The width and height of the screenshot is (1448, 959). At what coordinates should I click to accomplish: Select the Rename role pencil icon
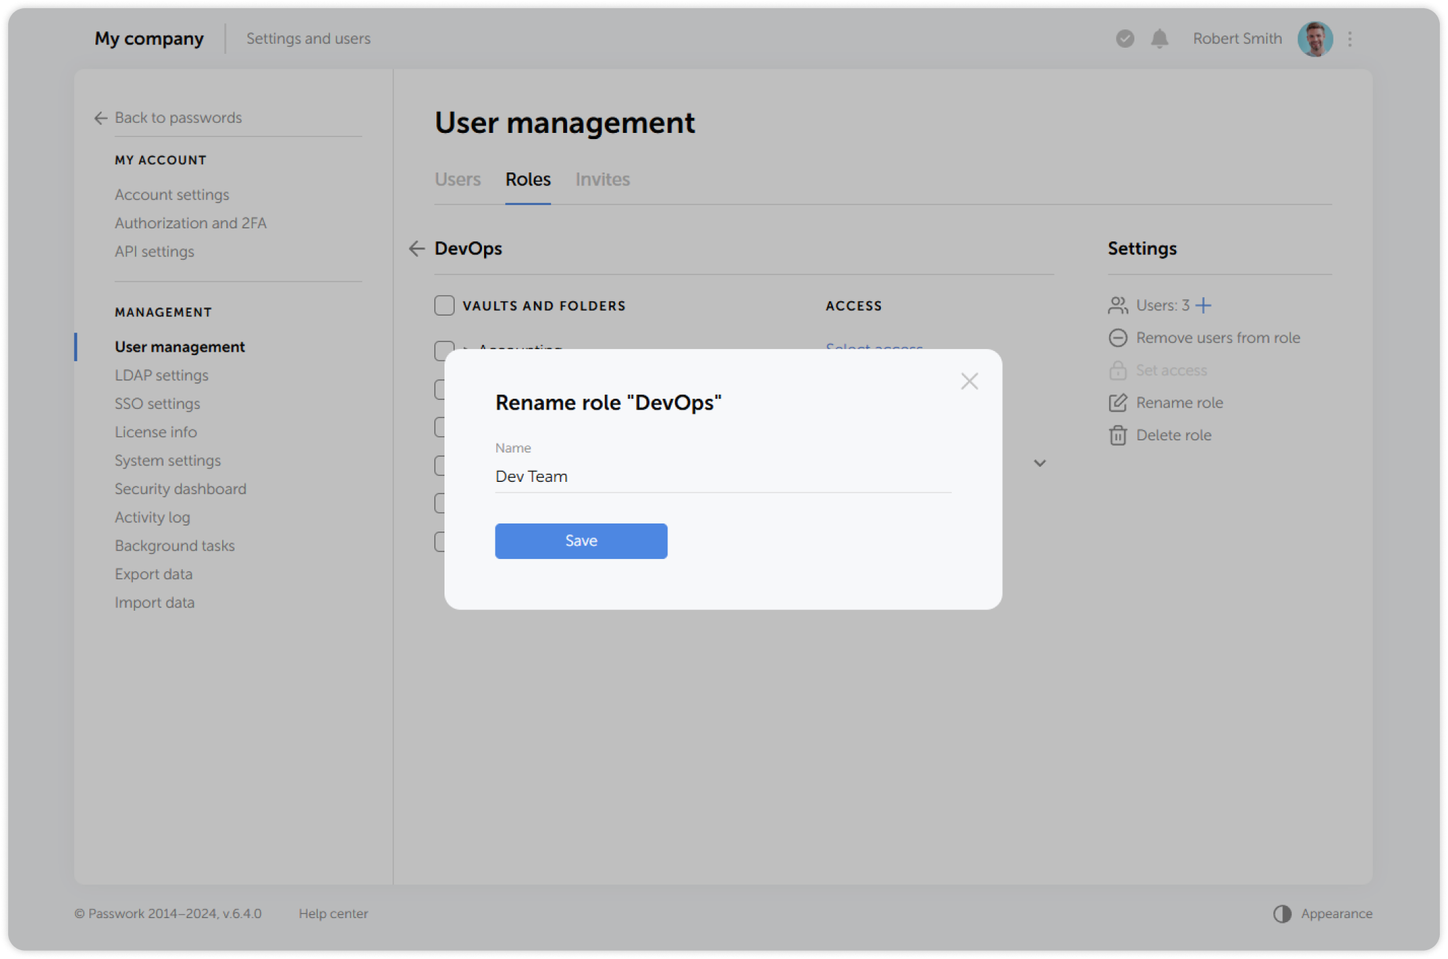click(x=1118, y=403)
